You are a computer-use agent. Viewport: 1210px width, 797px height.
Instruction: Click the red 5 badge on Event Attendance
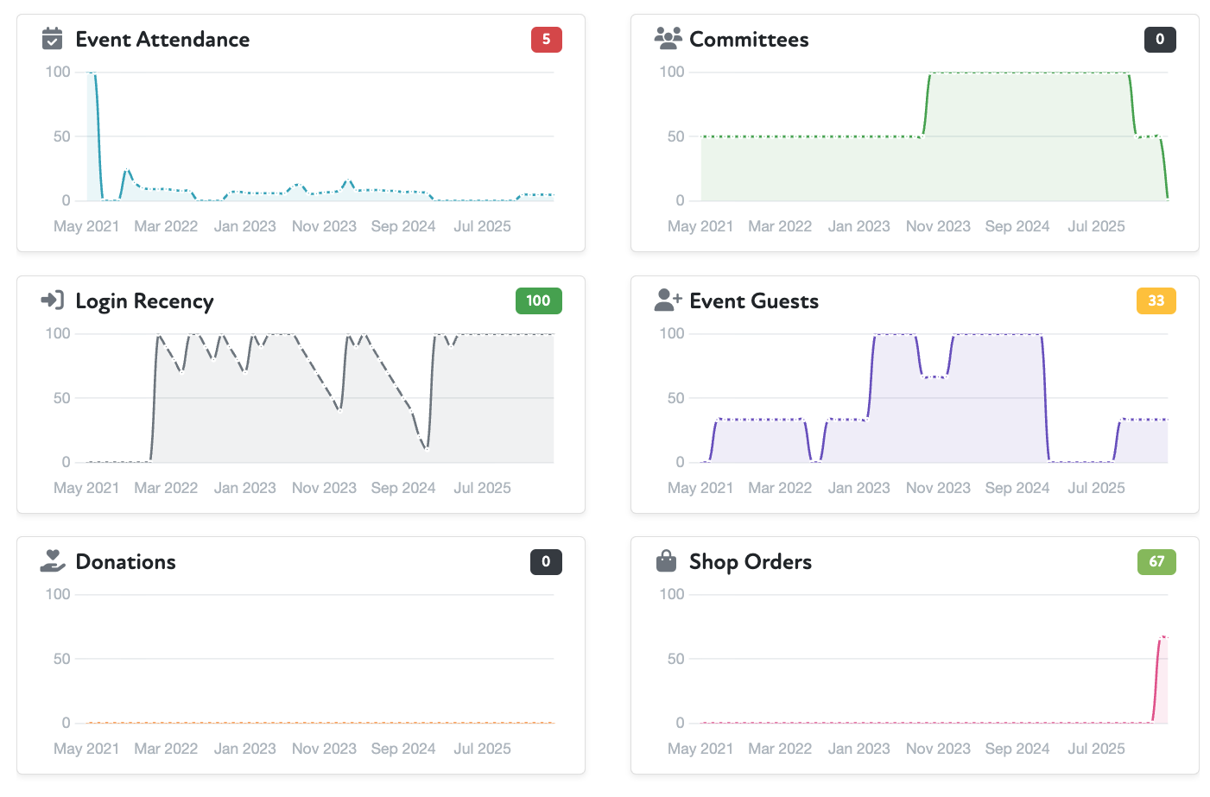point(546,40)
